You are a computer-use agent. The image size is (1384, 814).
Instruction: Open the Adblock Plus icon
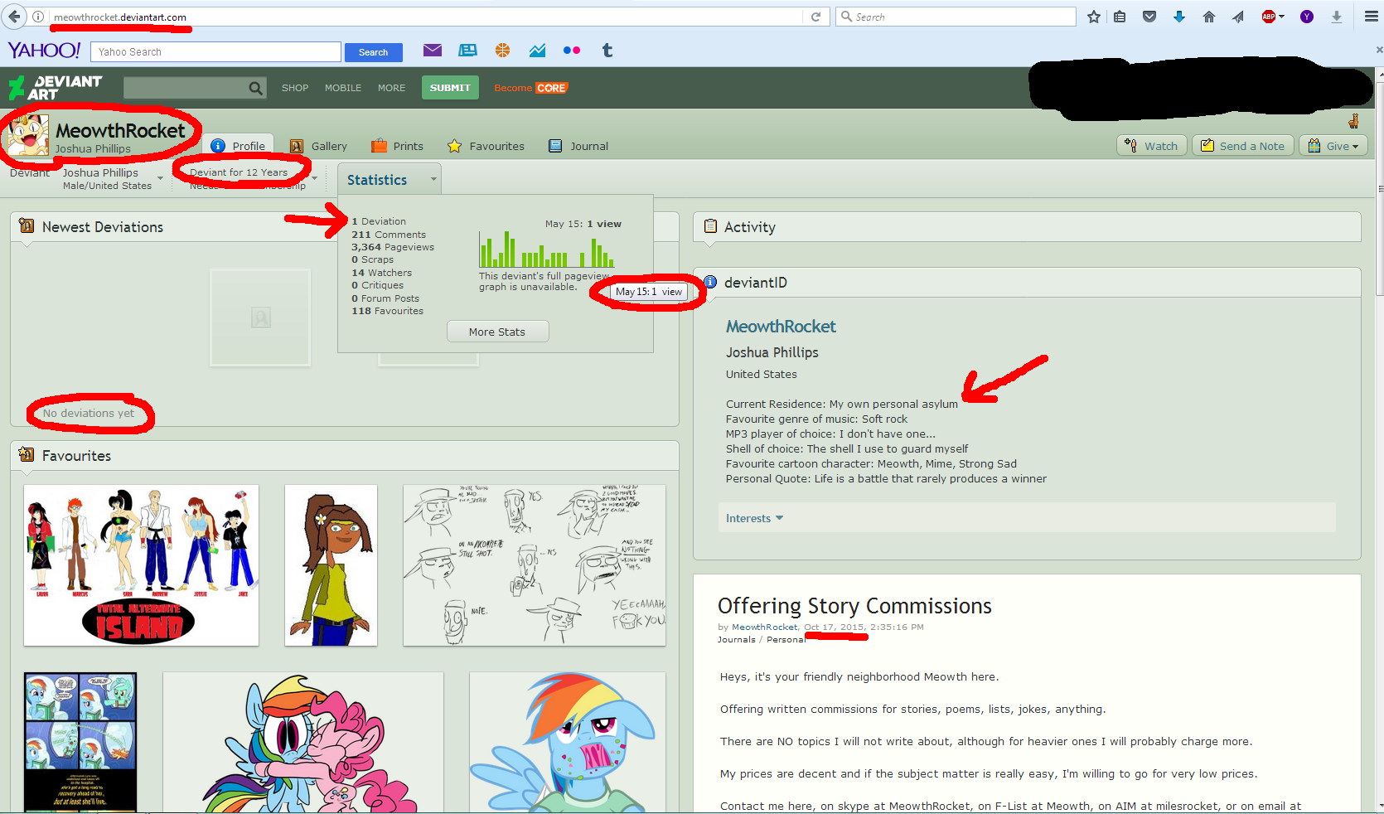[1269, 17]
